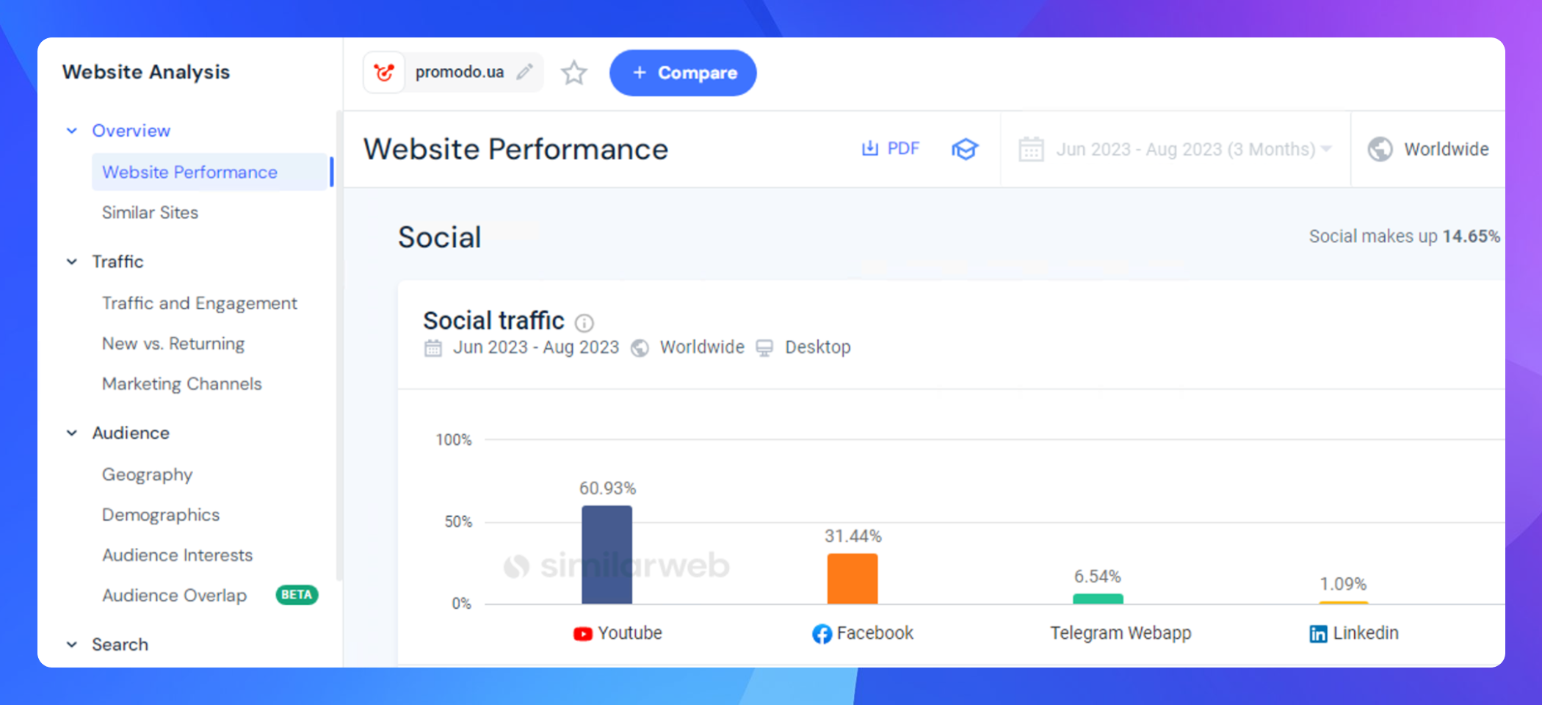Click the promodo.ua site favicon
The image size is (1542, 705).
(x=384, y=73)
